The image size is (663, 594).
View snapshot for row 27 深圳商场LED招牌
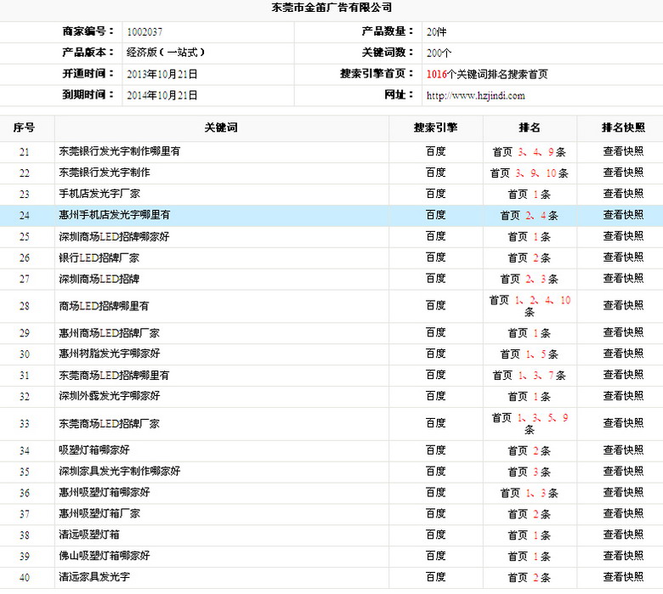pyautogui.click(x=623, y=278)
